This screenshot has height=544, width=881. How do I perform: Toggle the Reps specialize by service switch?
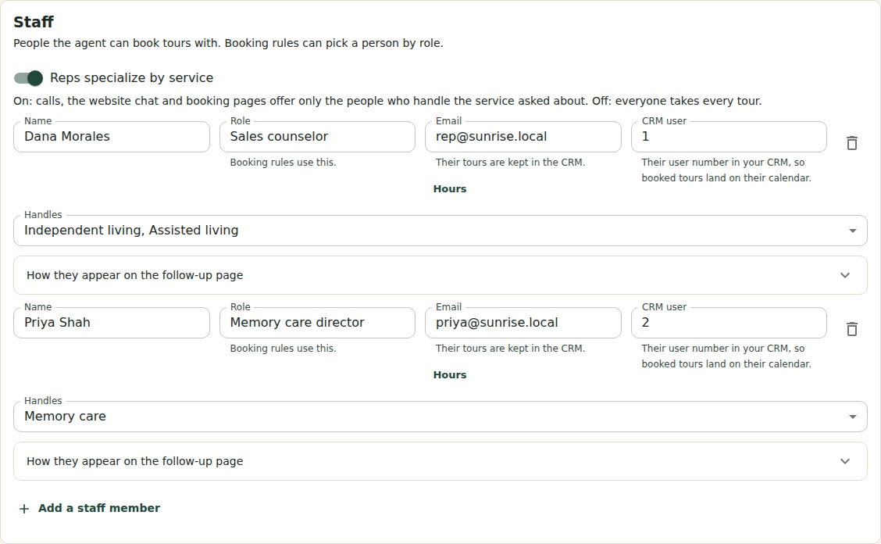point(29,78)
